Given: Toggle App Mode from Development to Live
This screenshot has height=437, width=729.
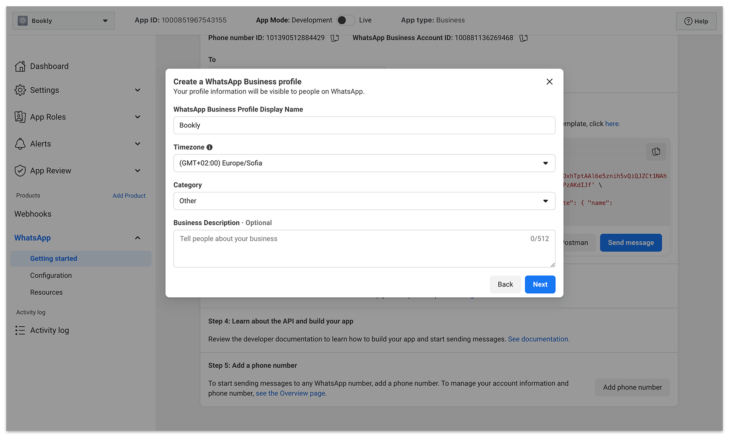Looking at the screenshot, I should click(346, 20).
